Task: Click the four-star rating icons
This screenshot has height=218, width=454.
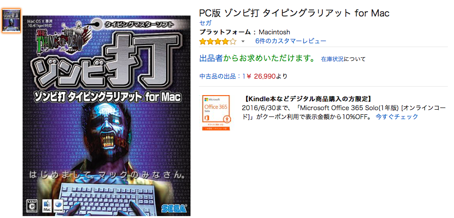Action: pos(218,41)
